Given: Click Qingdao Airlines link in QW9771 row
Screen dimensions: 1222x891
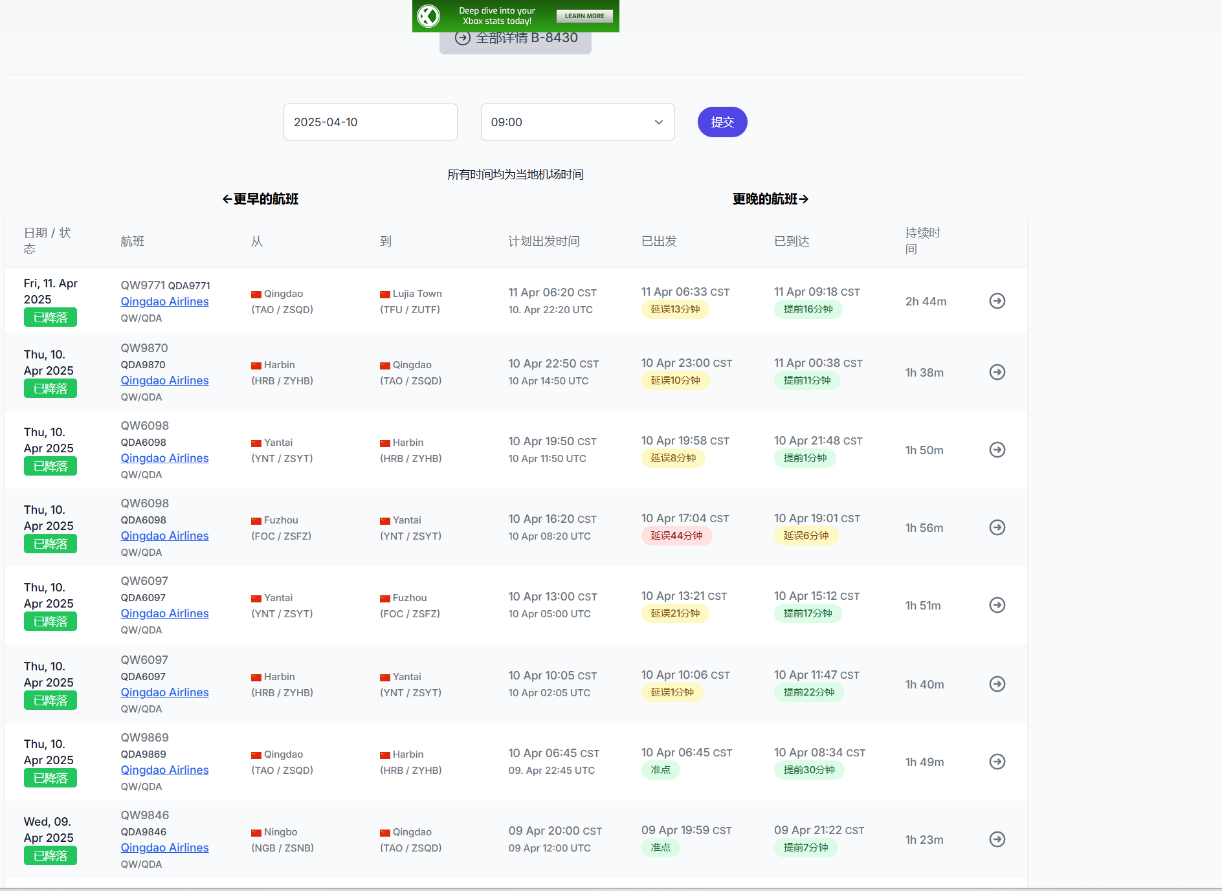Looking at the screenshot, I should [164, 302].
